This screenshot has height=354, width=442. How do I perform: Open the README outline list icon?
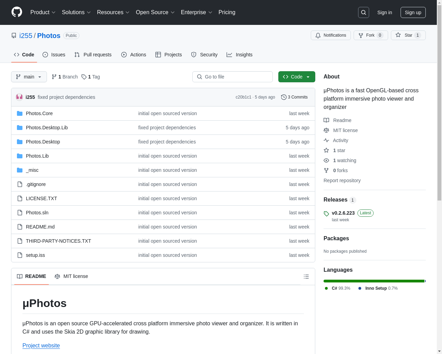point(306,277)
